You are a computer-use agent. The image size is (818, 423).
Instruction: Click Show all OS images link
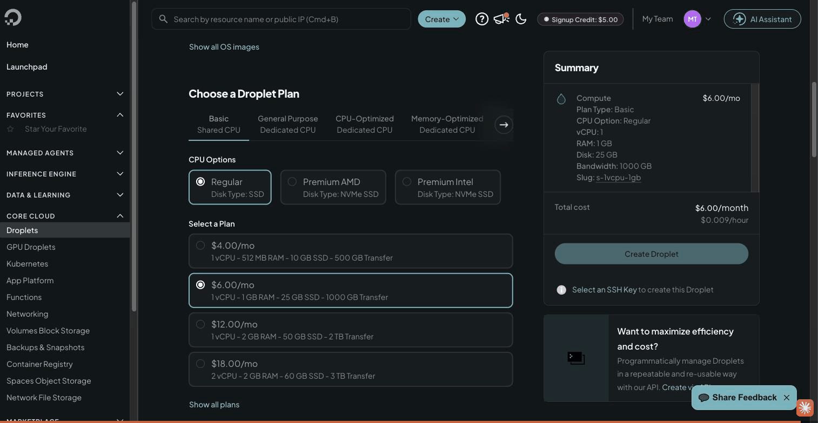click(x=224, y=47)
